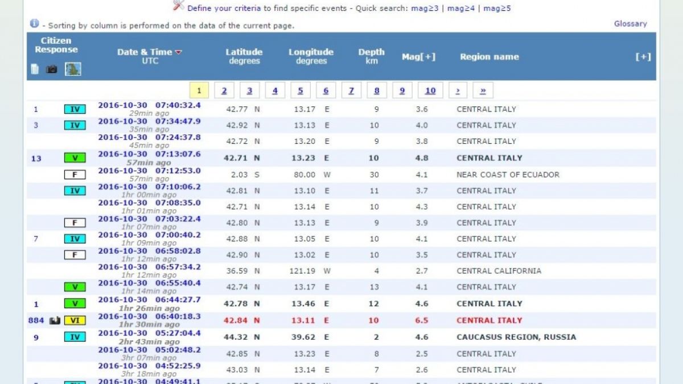Quick search for mag≥5 events

(497, 9)
